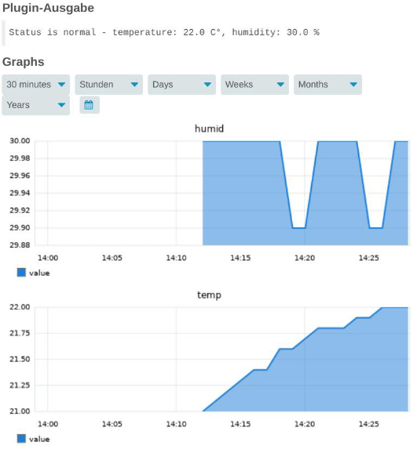Viewport: 417px width, 449px height.
Task: Click the plugin status output text
Action: pyautogui.click(x=164, y=32)
